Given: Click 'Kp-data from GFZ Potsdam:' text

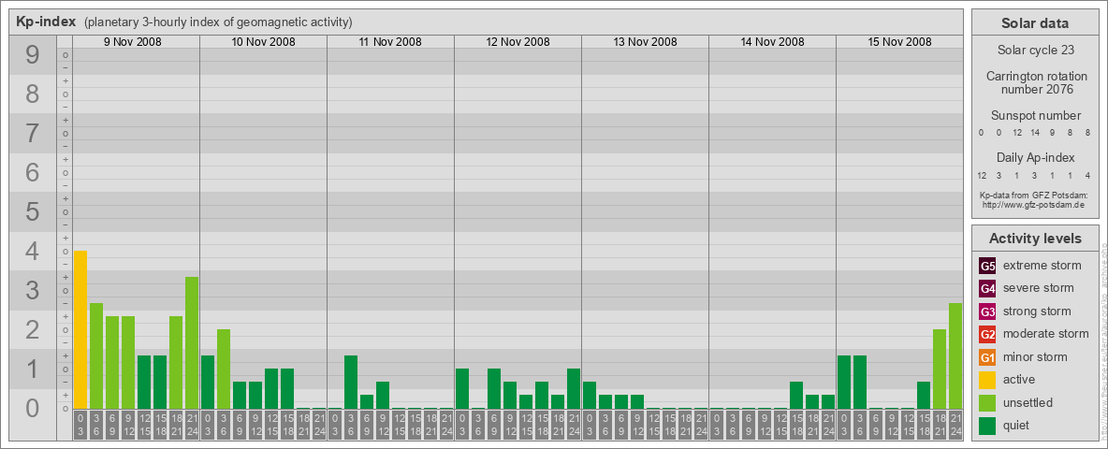Looking at the screenshot, I should click(x=1033, y=195).
